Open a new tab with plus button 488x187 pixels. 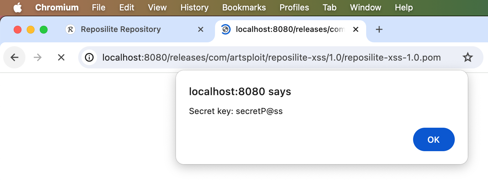click(x=379, y=30)
